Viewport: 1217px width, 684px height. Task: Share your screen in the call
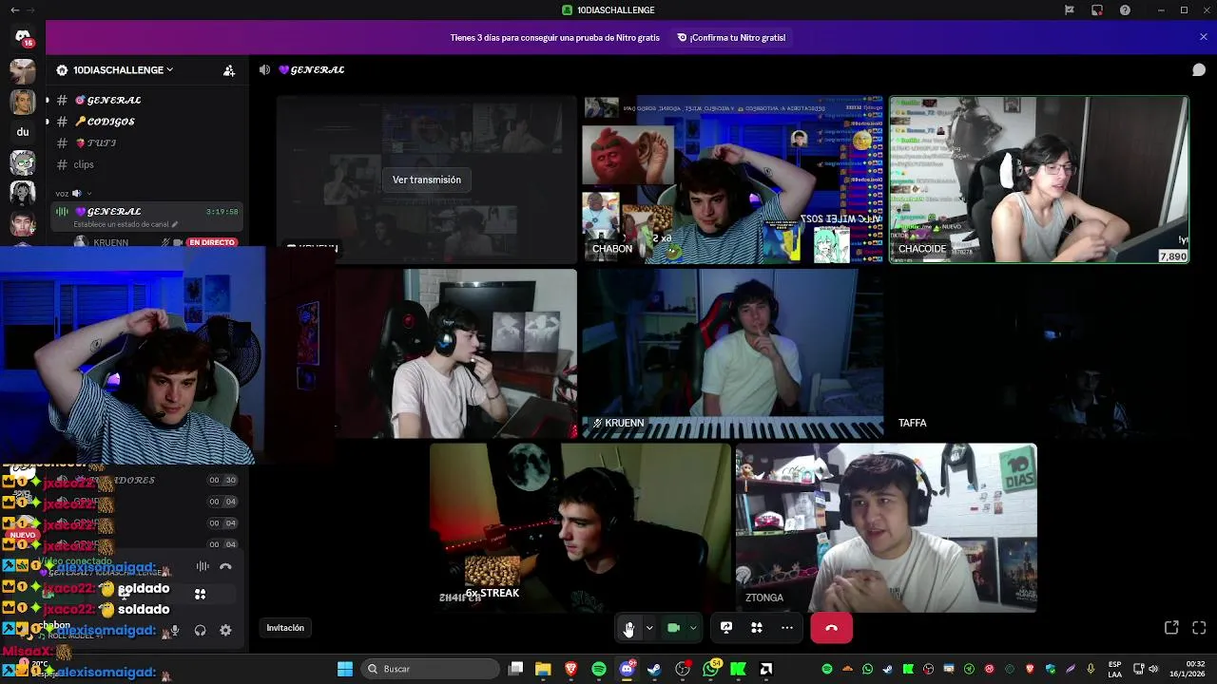[726, 628]
